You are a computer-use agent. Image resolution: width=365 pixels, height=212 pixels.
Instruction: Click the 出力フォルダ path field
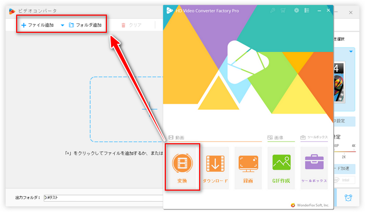(x=104, y=198)
